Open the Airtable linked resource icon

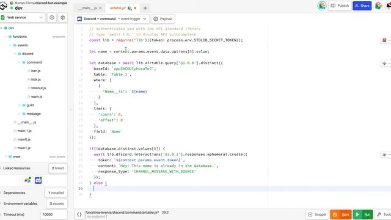(x=28, y=180)
